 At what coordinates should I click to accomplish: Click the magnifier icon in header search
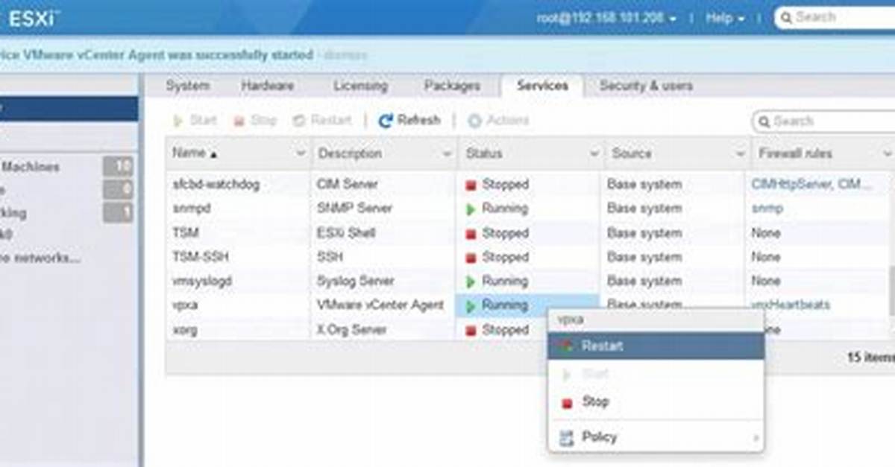click(786, 17)
